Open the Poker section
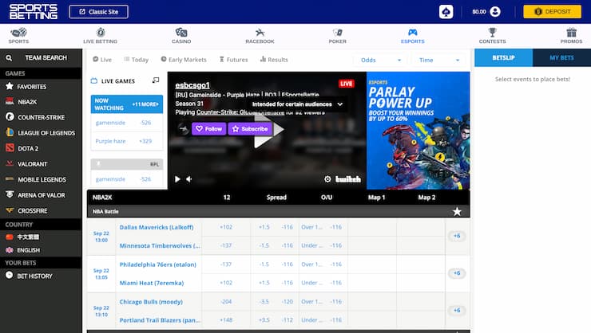591x333 pixels. coord(337,36)
